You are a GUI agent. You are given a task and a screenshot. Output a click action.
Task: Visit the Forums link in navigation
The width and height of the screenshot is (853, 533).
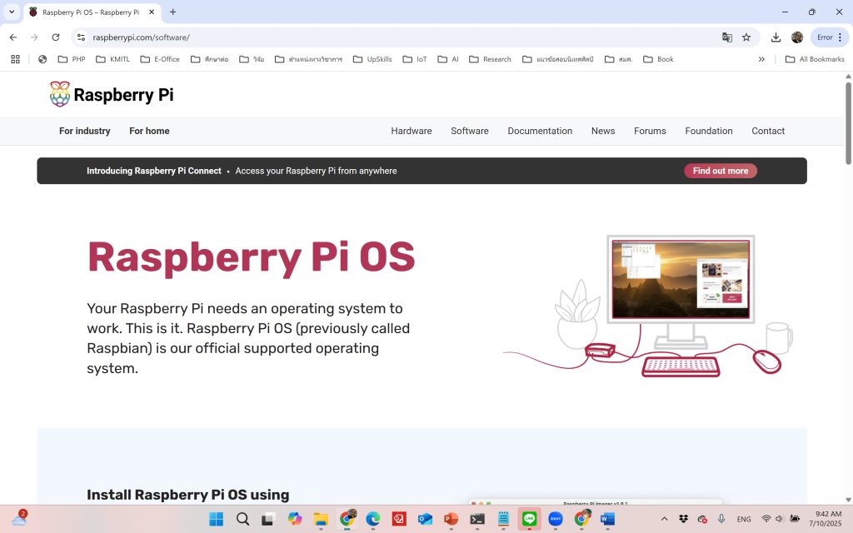coord(650,131)
